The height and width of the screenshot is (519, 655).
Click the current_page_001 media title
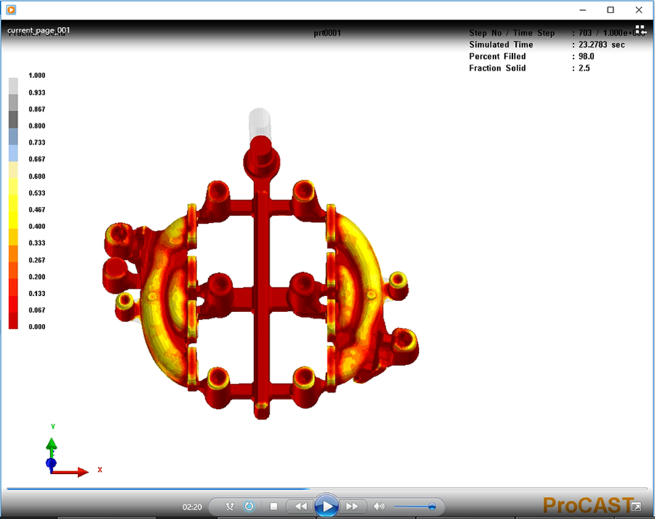click(x=39, y=30)
